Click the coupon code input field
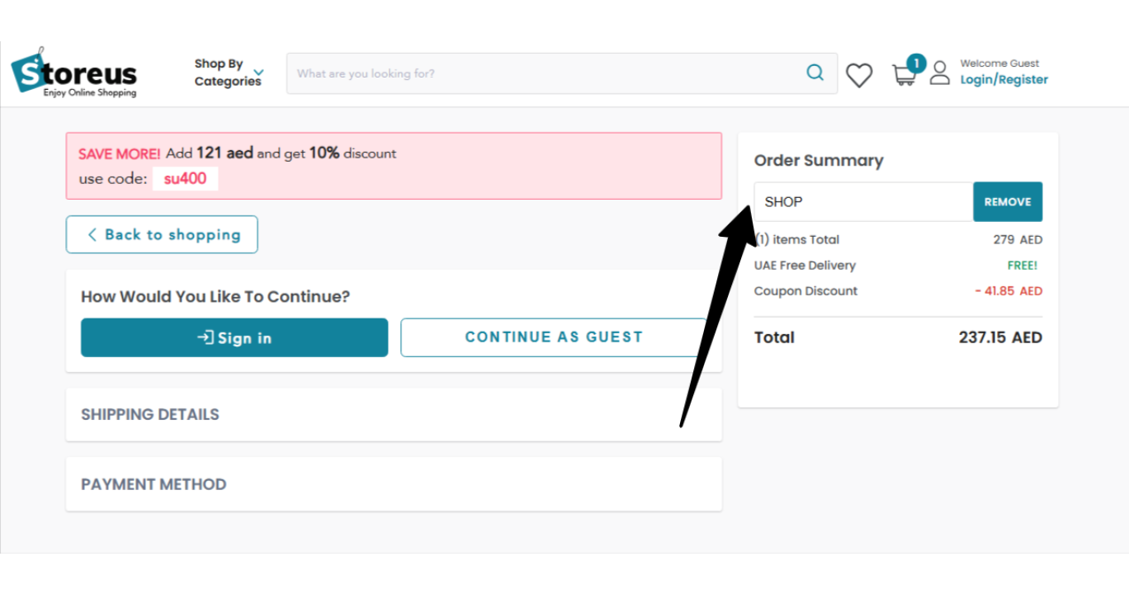This screenshot has width=1129, height=594. coord(864,202)
